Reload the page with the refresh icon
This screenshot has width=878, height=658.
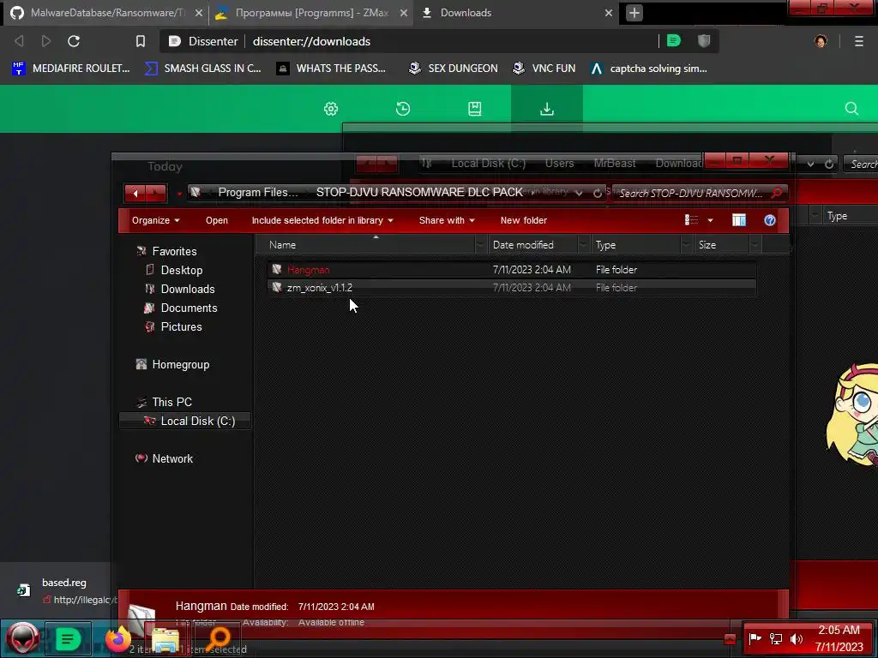(74, 41)
